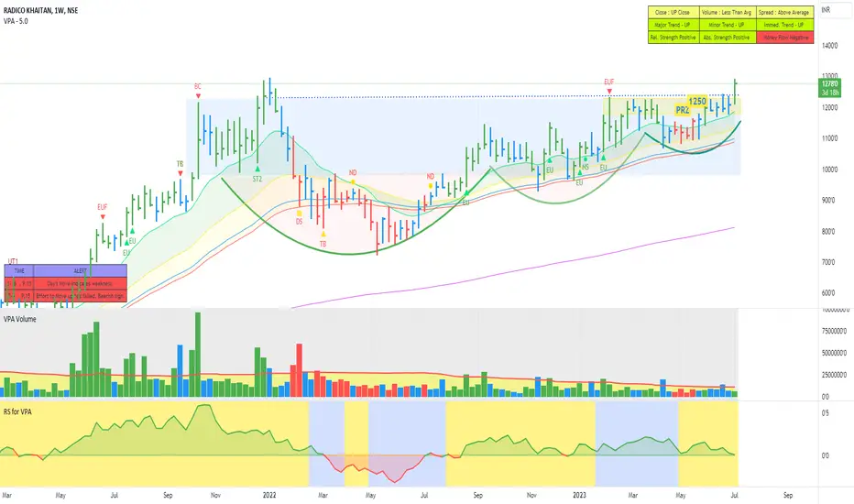Click the red Money Flow Negative cell
854x504 pixels.
click(x=785, y=37)
